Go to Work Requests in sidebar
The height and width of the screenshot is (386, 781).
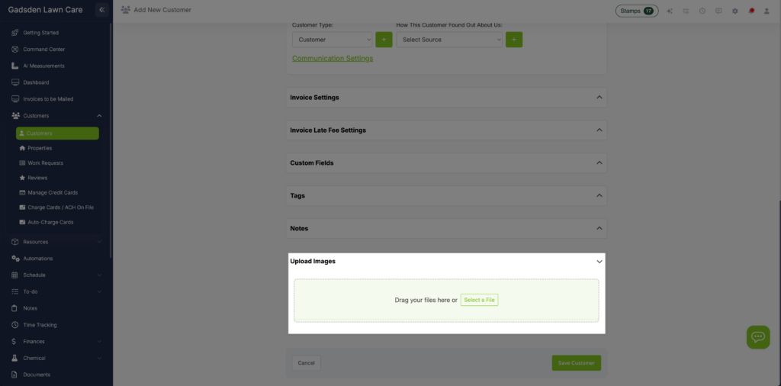pos(45,162)
